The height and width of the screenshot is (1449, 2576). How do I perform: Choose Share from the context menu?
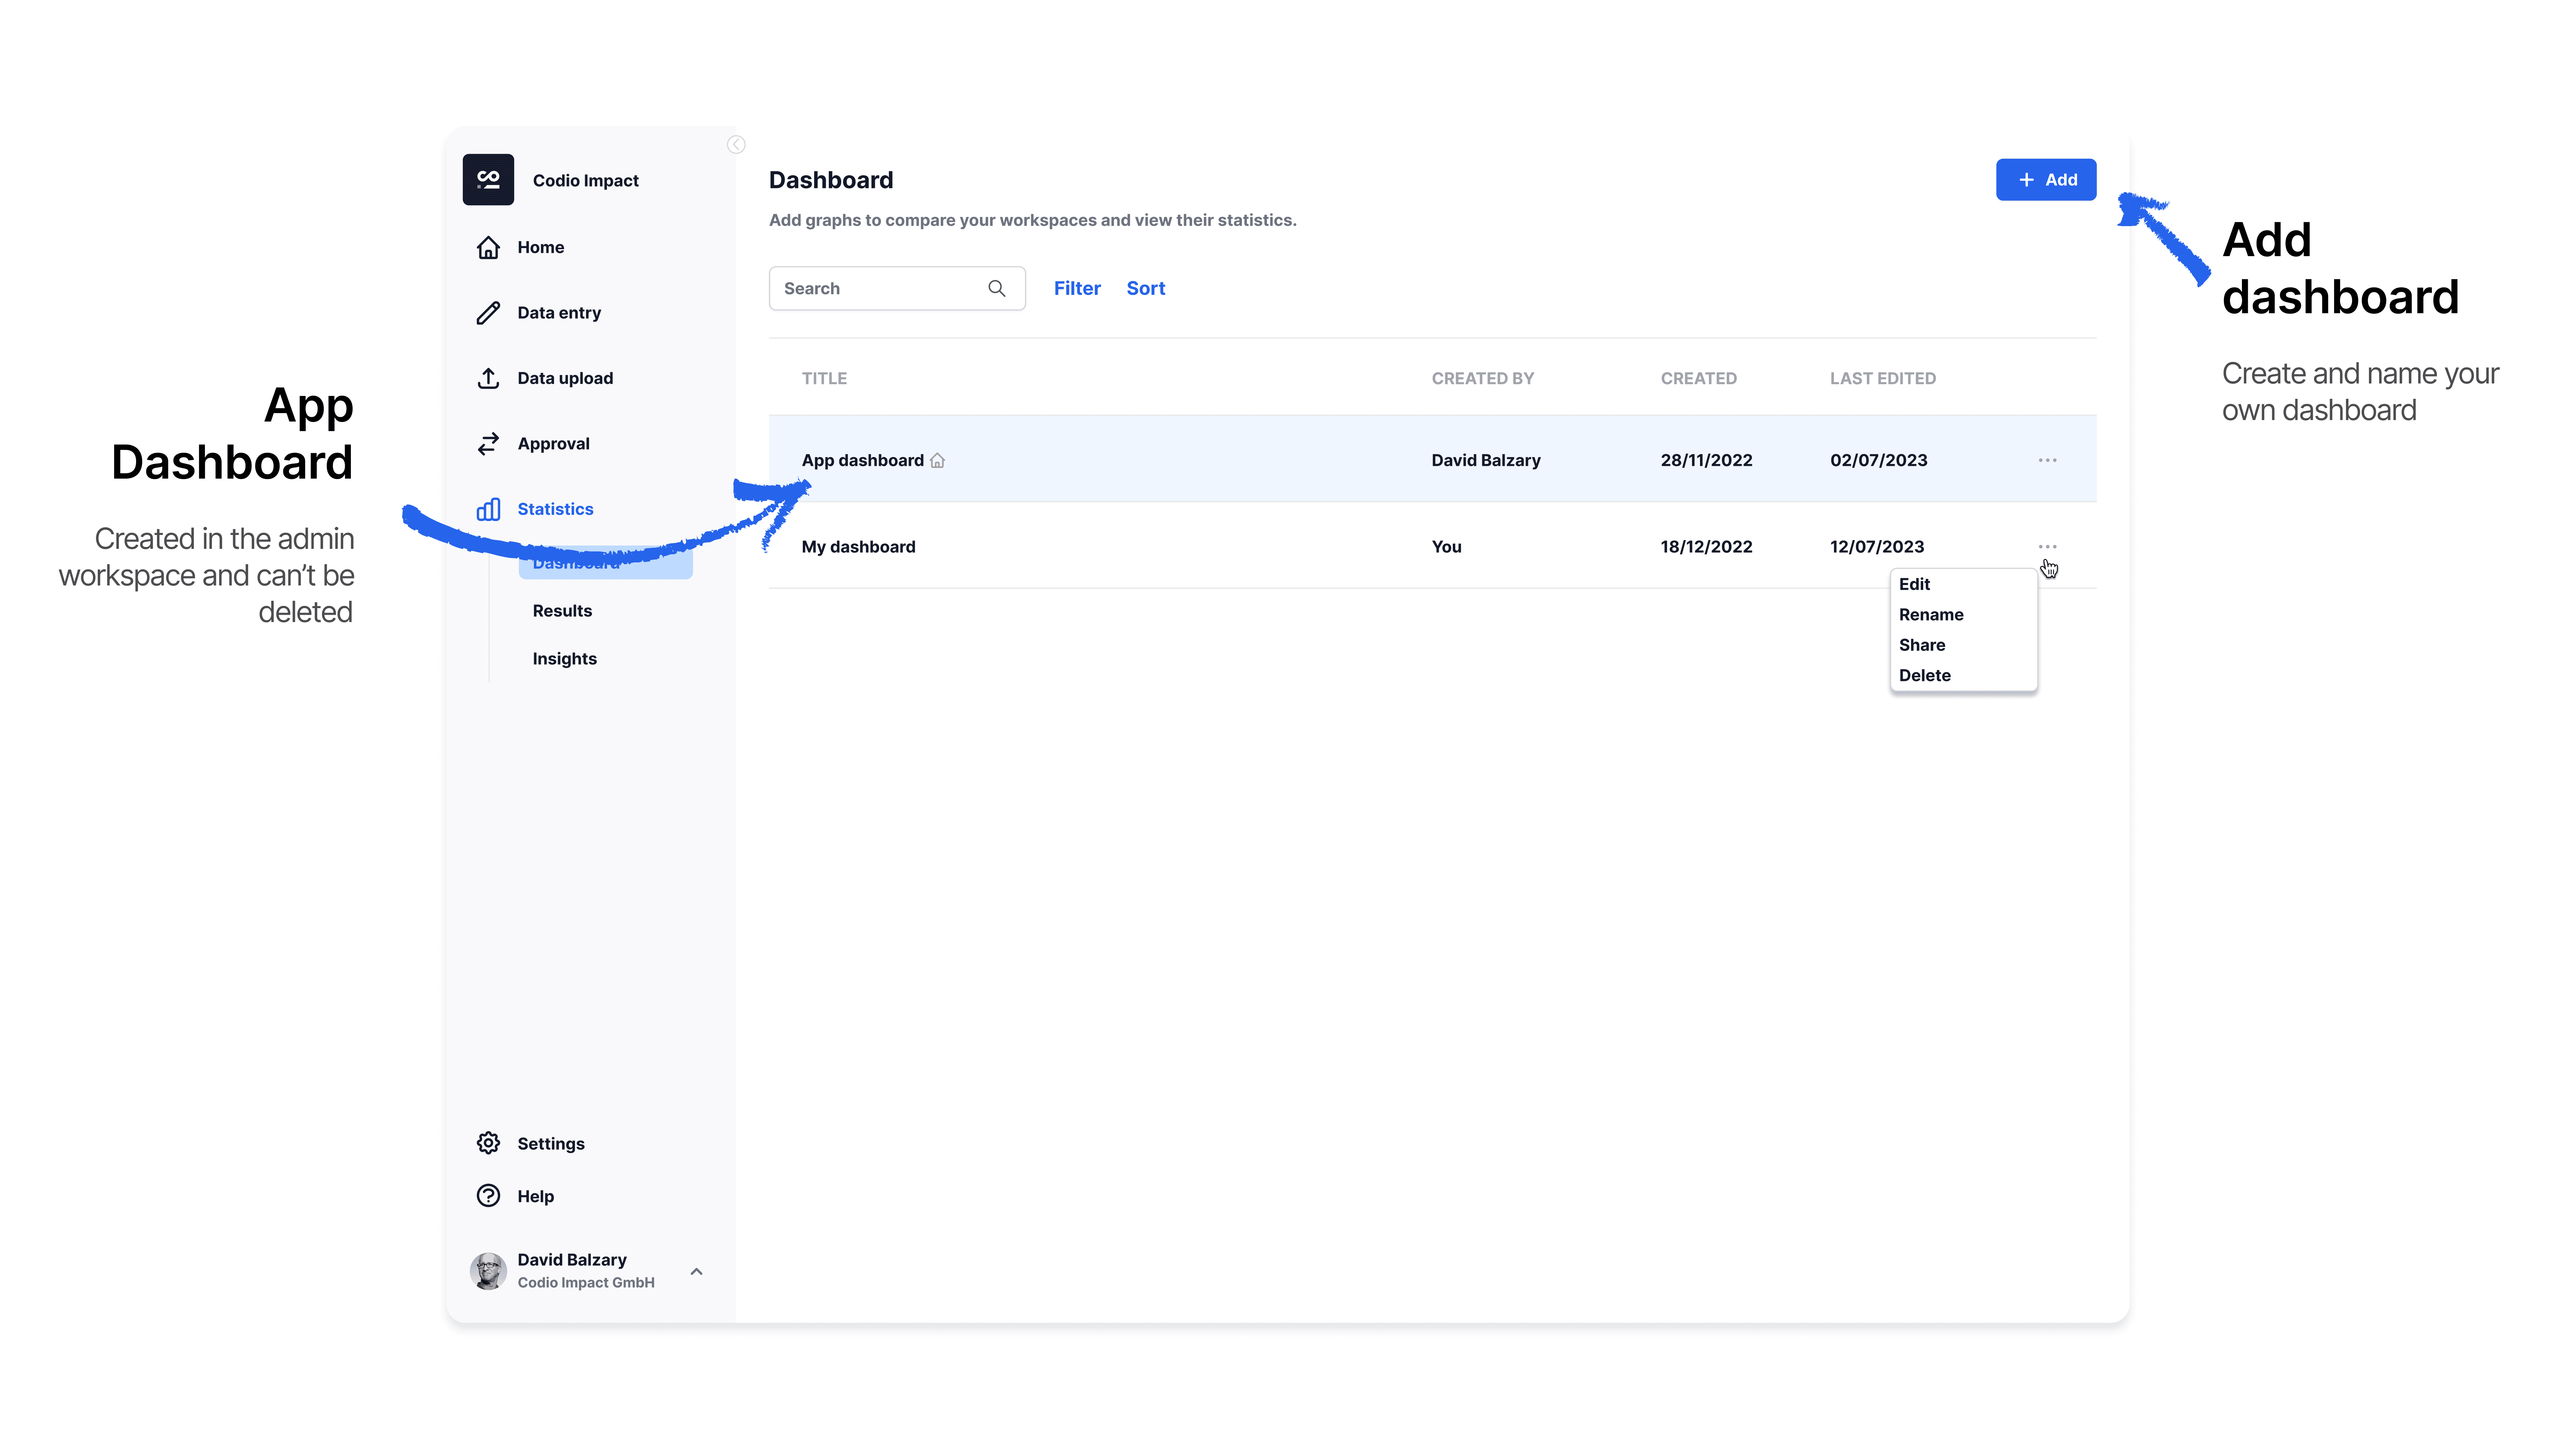[x=1922, y=645]
